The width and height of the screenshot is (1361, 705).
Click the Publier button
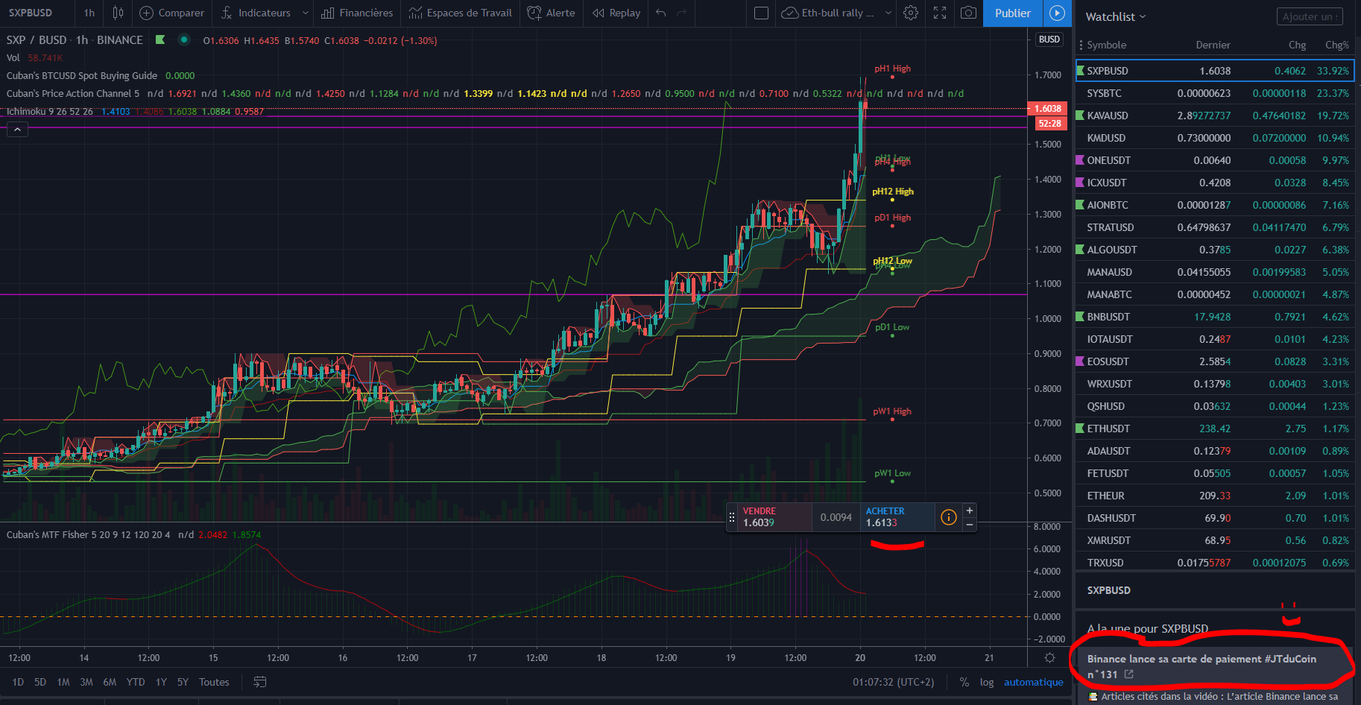coord(1012,13)
